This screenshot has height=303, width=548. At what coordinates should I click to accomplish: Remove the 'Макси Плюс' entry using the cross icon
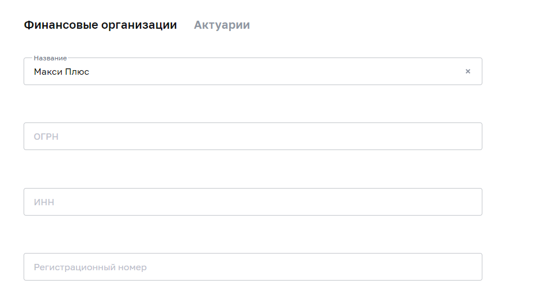(x=468, y=72)
